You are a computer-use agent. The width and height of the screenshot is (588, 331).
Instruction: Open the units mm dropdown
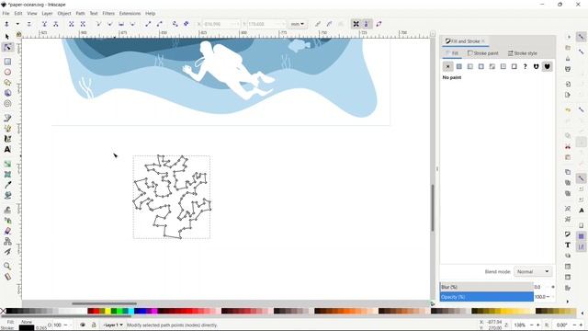coord(298,24)
